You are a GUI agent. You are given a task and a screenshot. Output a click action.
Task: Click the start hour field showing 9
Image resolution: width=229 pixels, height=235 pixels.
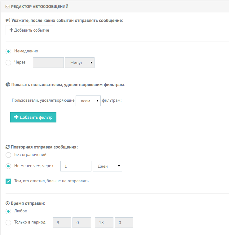pos(62,223)
